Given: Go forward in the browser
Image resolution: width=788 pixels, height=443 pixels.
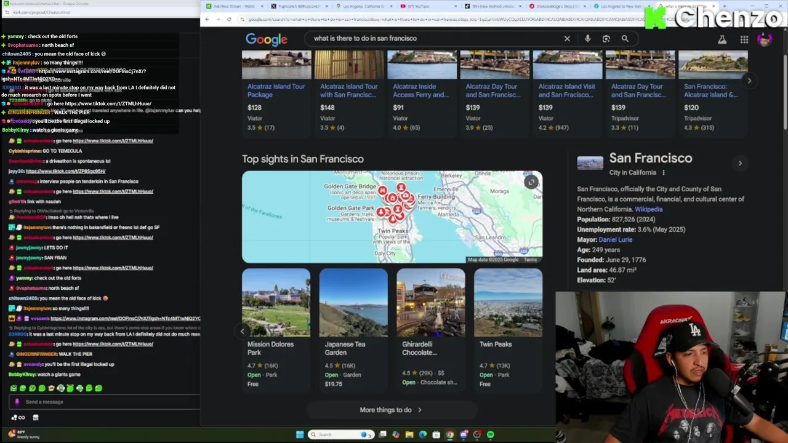Looking at the screenshot, I should (217, 19).
